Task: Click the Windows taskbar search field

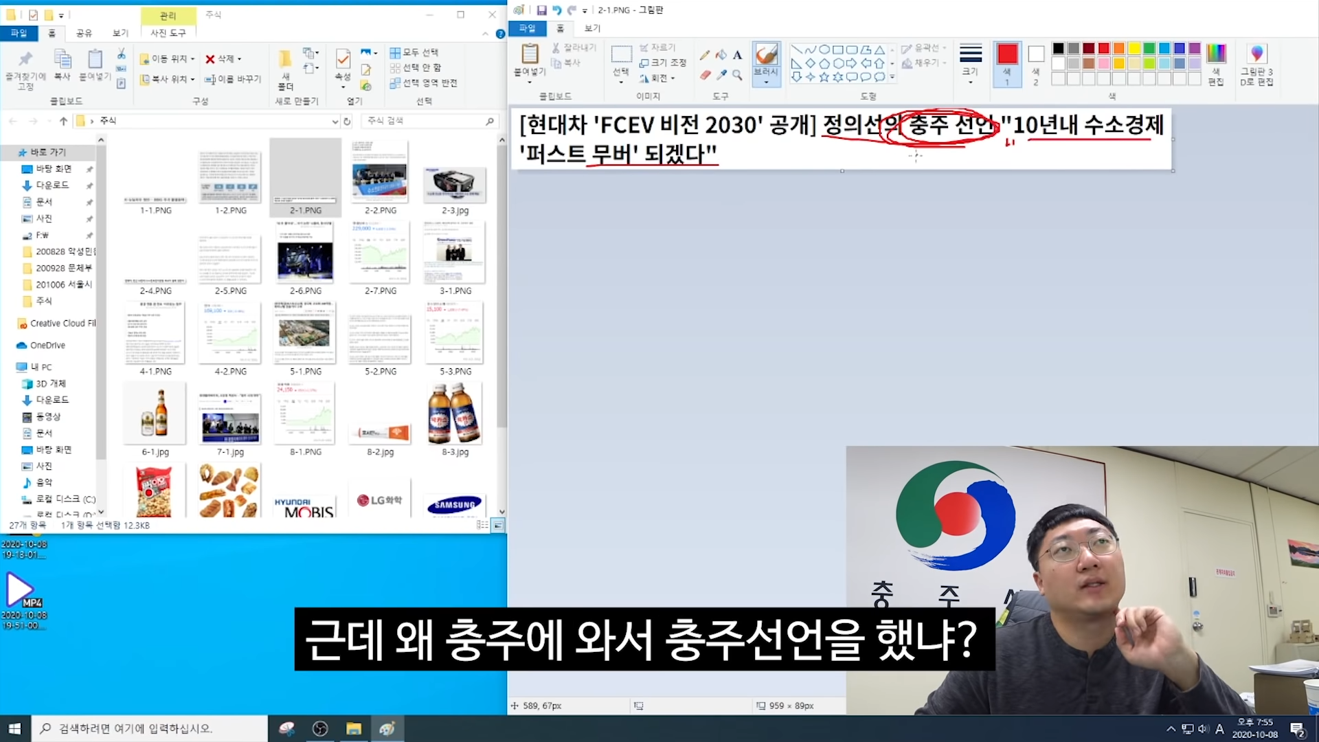Action: point(149,728)
